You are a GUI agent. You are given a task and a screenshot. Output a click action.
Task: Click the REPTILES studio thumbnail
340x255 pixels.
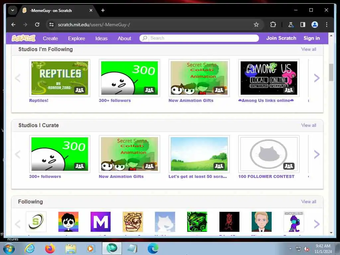click(x=60, y=78)
